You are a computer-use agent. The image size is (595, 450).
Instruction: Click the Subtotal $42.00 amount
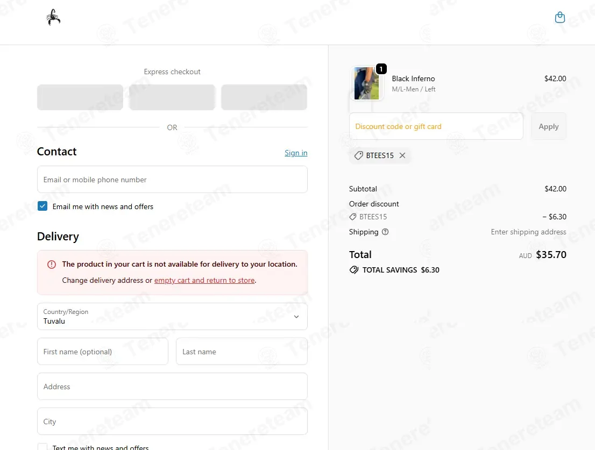tap(556, 189)
